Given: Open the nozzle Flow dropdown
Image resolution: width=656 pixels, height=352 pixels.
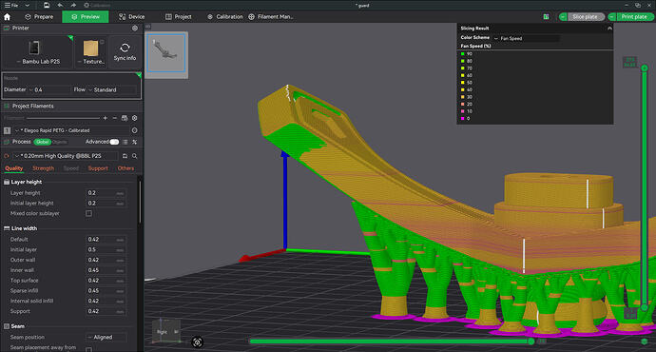Looking at the screenshot, I should pyautogui.click(x=112, y=89).
